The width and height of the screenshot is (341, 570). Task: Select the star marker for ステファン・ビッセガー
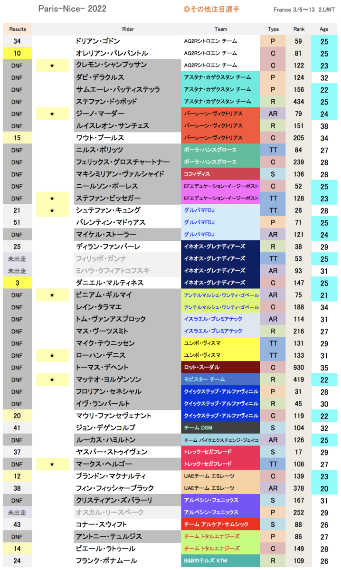click(52, 198)
